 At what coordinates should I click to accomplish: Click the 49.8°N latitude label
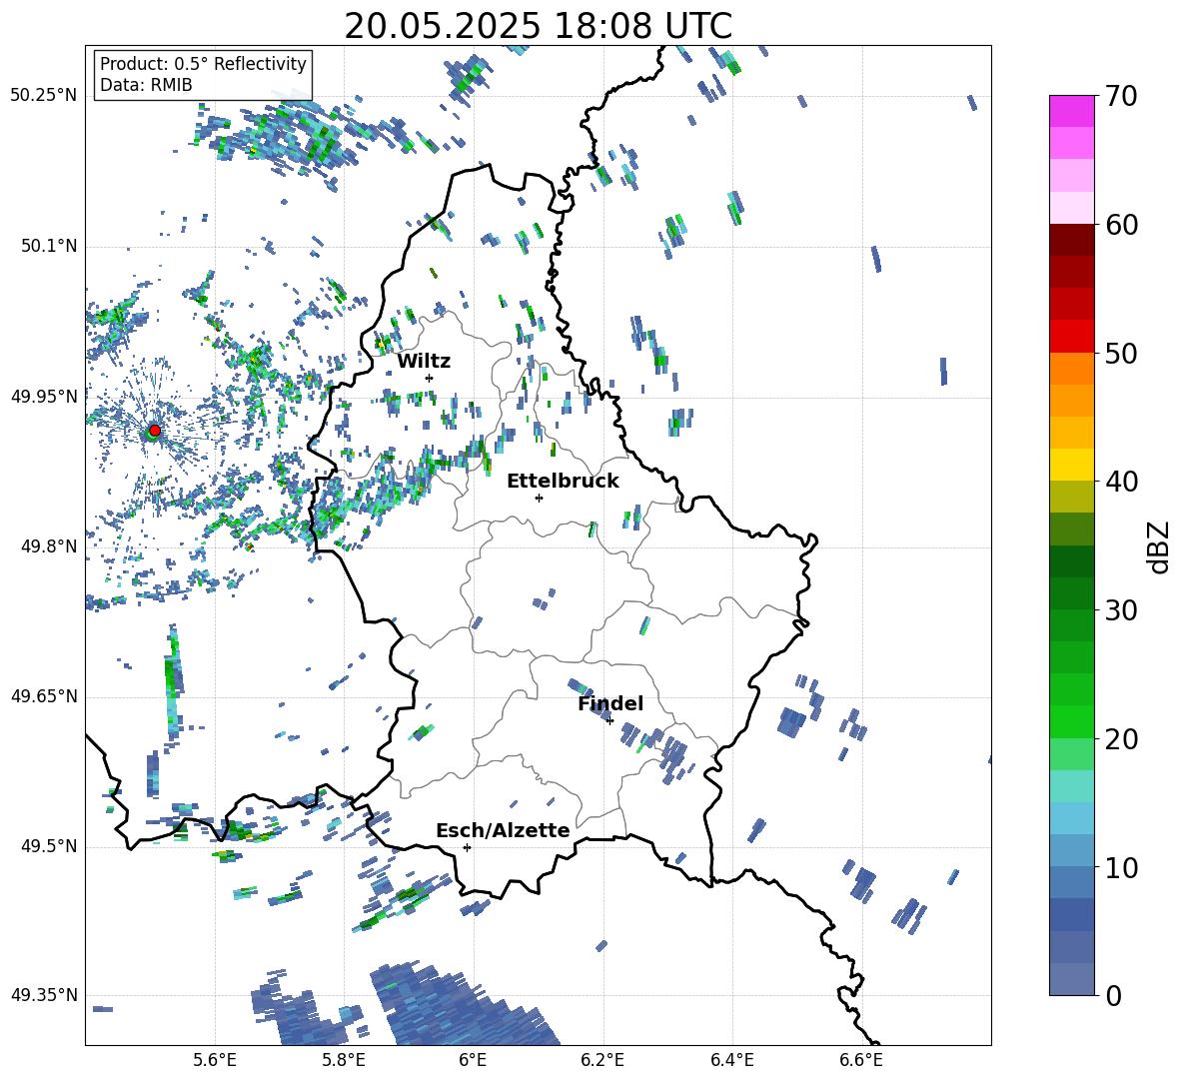pyautogui.click(x=48, y=546)
